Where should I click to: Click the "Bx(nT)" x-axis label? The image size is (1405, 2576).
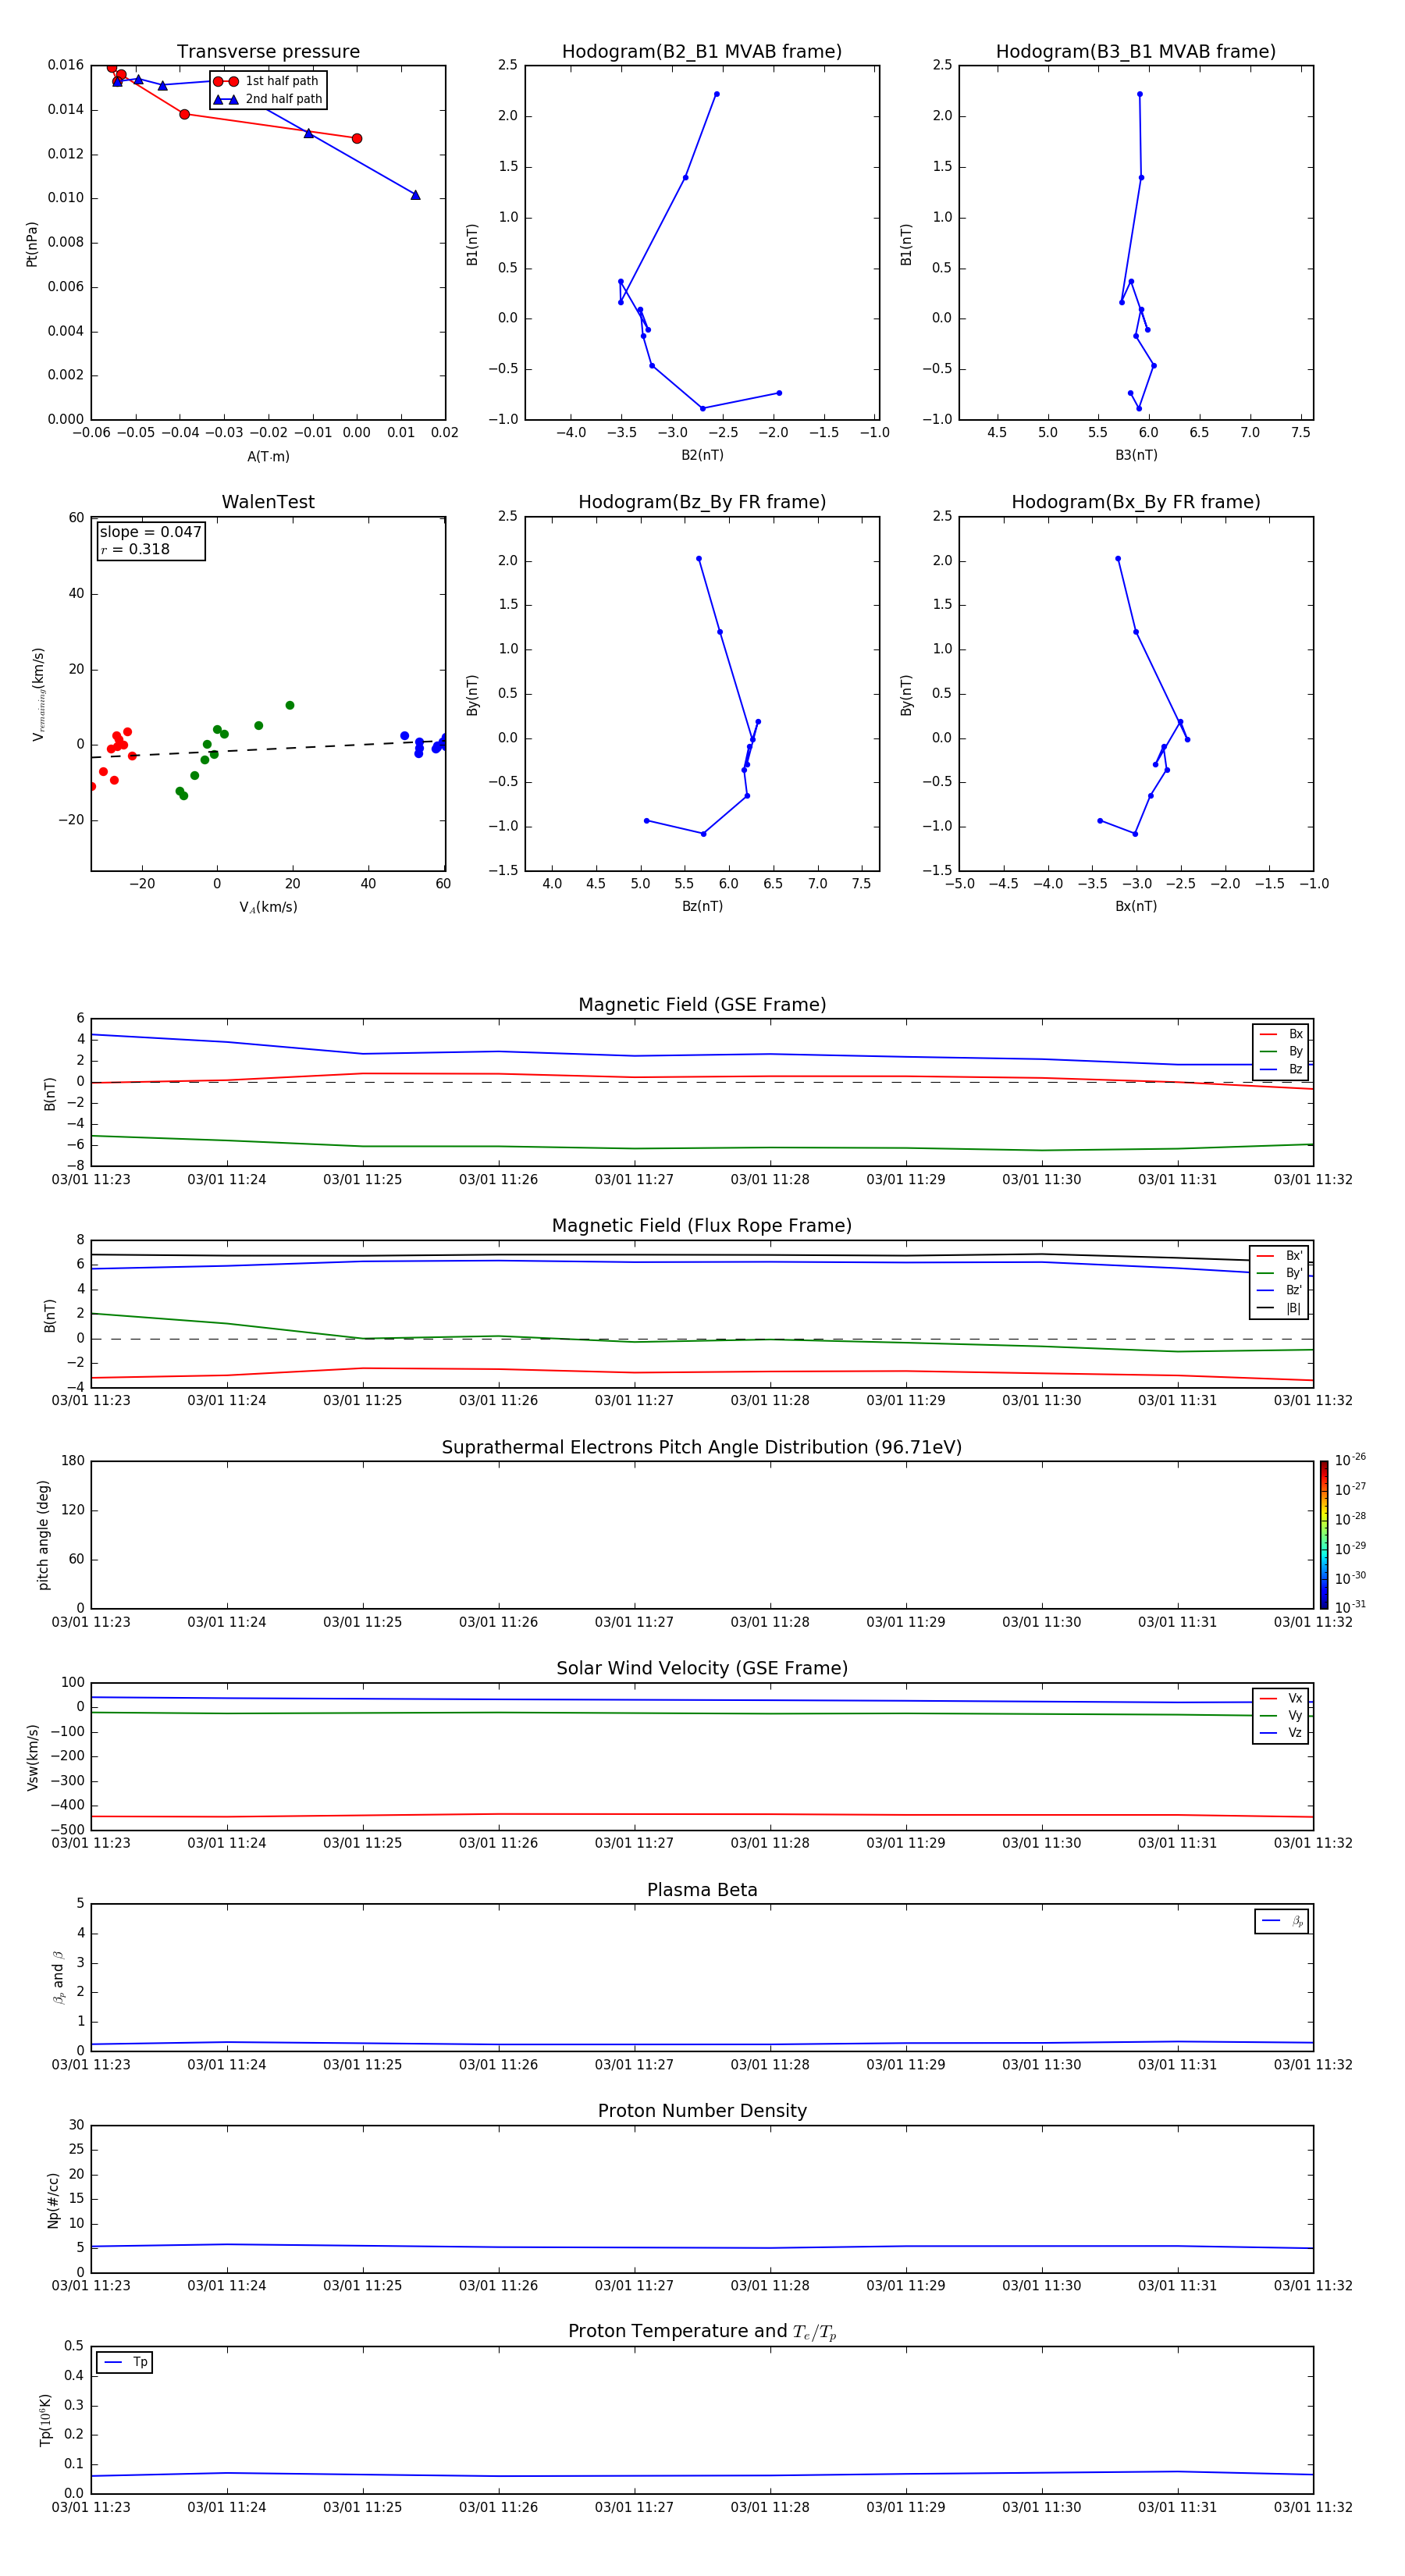(x=1136, y=906)
